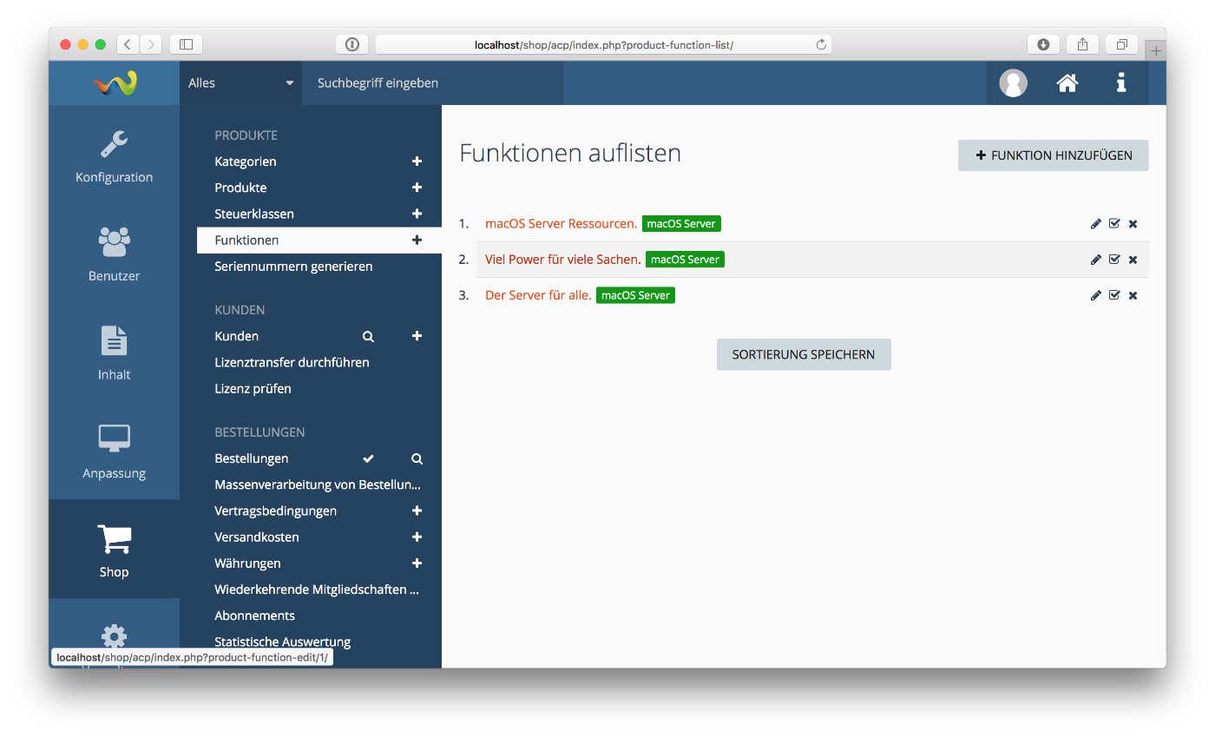Open the user avatar menu
1215x738 pixels.
pos(1013,83)
